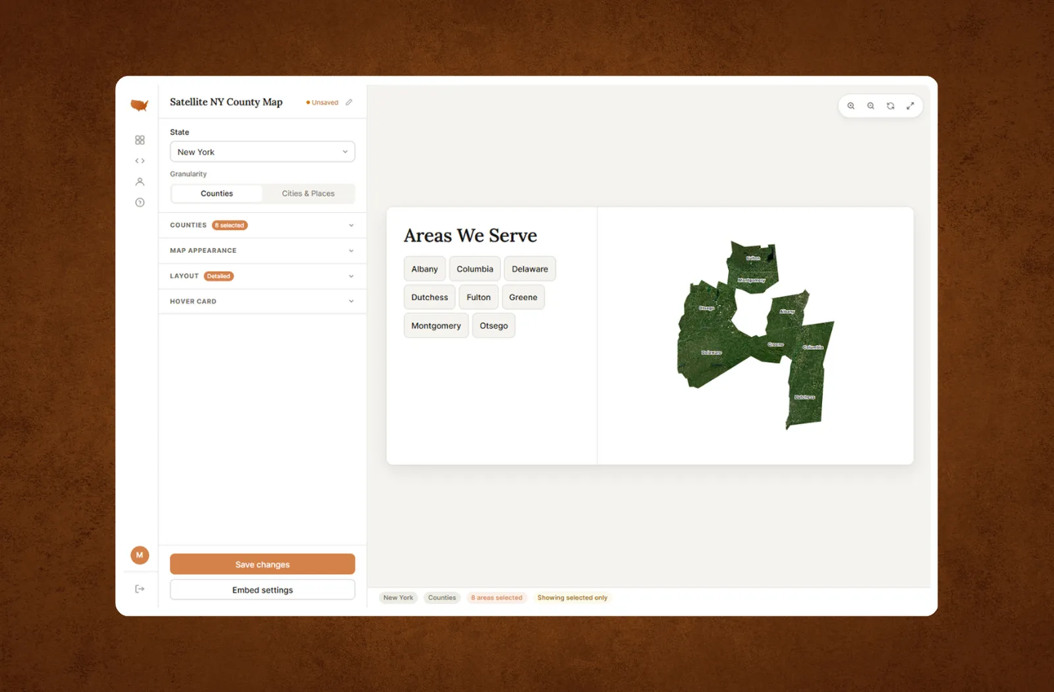Viewport: 1054px width, 692px height.
Task: Click the Save changes button
Action: click(262, 564)
